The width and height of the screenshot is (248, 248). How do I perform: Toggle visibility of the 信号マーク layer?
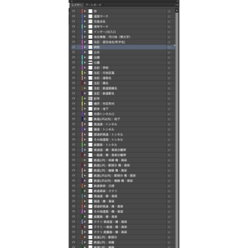point(73,27)
